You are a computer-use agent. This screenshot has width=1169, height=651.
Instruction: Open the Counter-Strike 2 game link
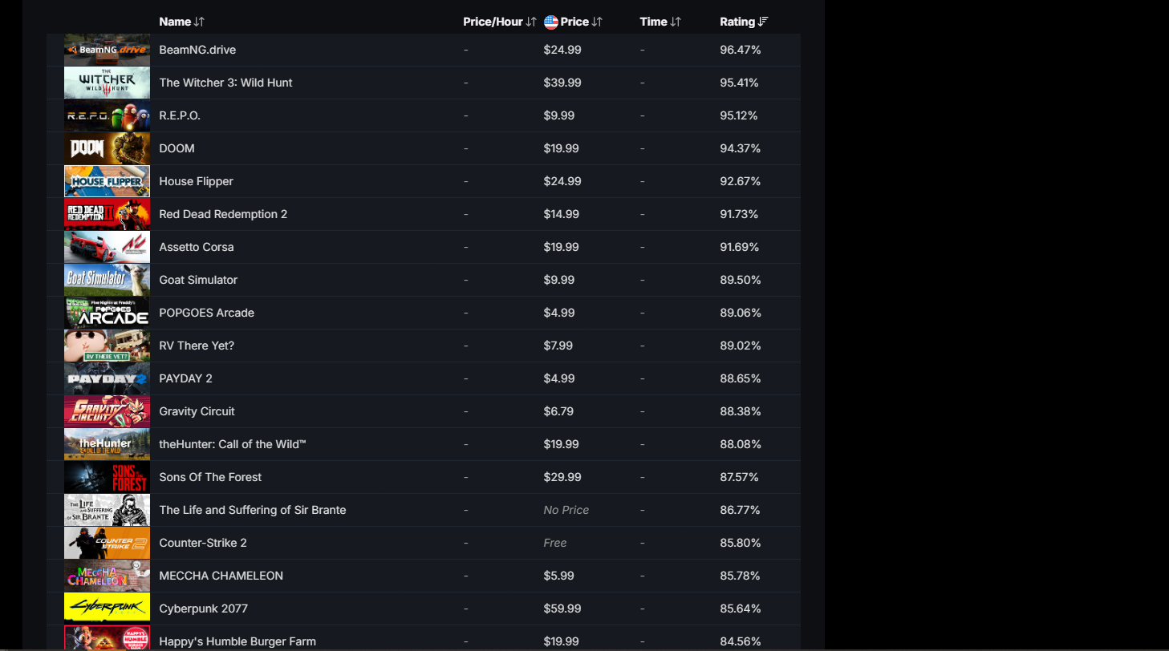click(203, 543)
